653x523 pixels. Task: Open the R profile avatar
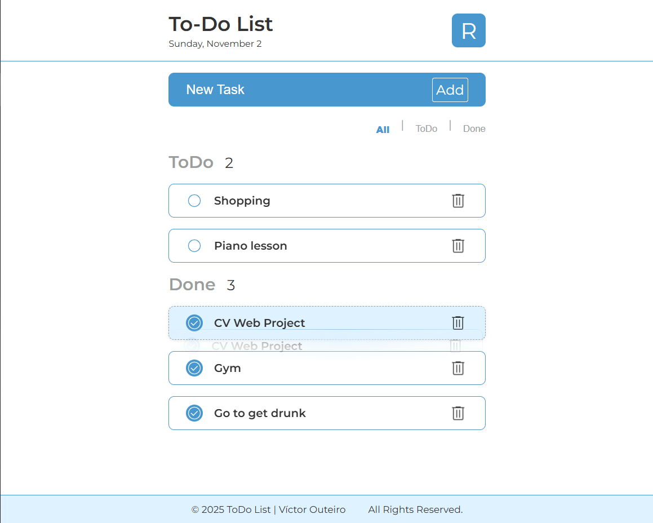[468, 30]
